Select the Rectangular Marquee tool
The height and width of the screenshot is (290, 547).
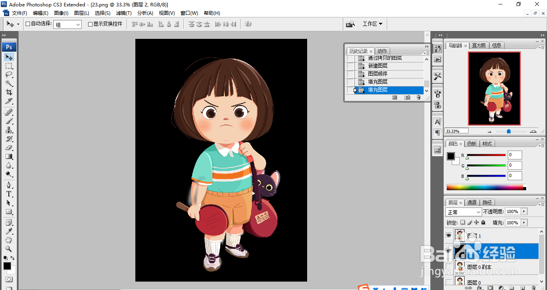(x=9, y=66)
